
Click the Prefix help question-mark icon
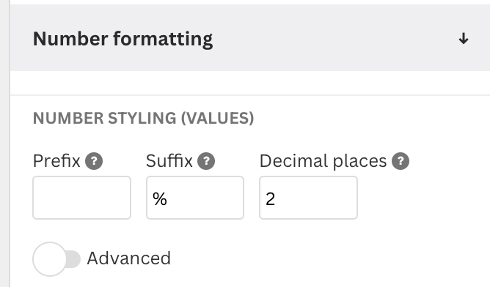[x=94, y=161]
